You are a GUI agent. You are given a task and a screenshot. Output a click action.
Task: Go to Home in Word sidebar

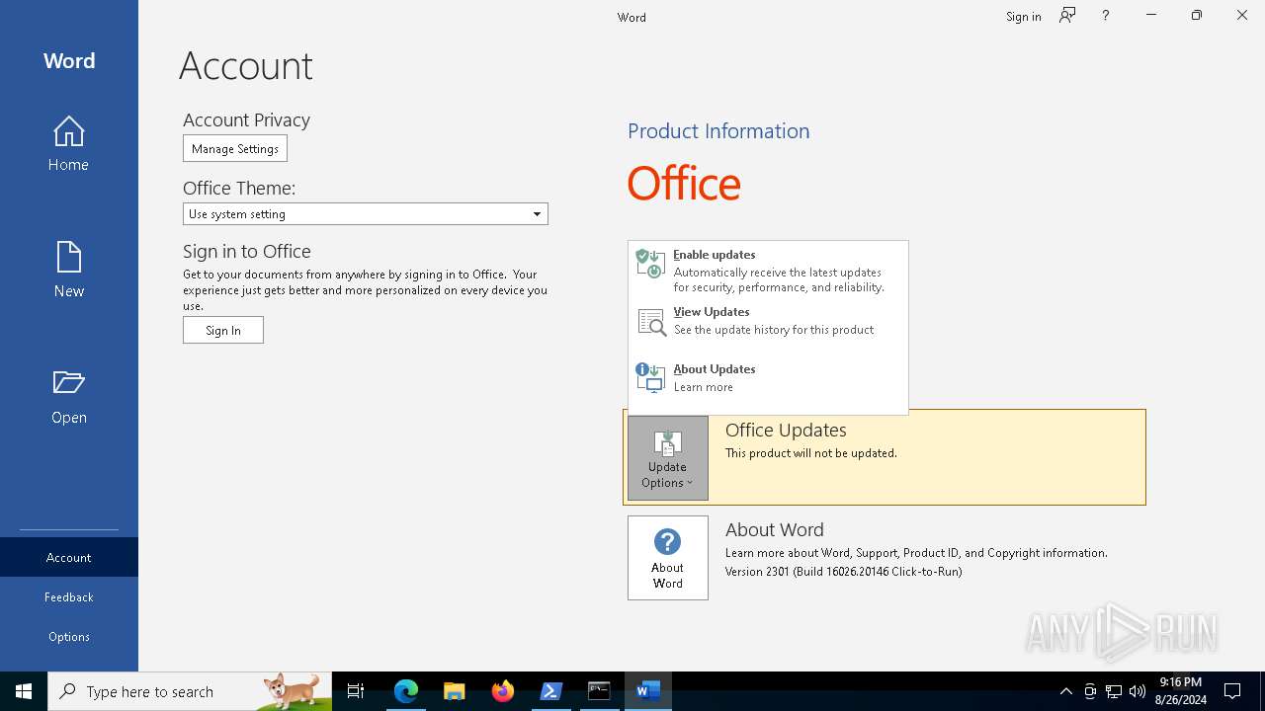(68, 144)
